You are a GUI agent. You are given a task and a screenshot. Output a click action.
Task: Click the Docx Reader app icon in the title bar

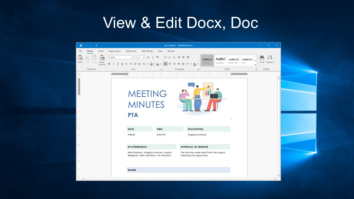(x=81, y=45)
